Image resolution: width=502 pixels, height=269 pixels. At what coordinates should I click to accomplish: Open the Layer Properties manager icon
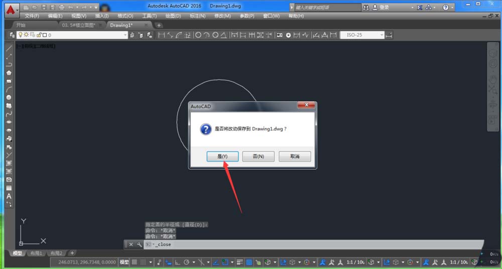coord(12,35)
